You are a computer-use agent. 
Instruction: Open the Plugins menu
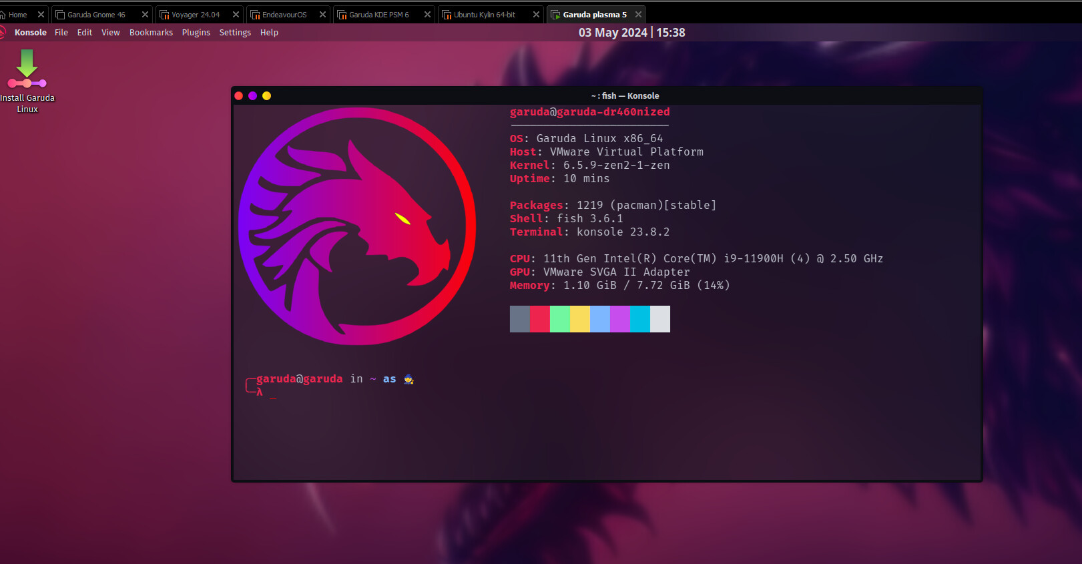(x=196, y=32)
